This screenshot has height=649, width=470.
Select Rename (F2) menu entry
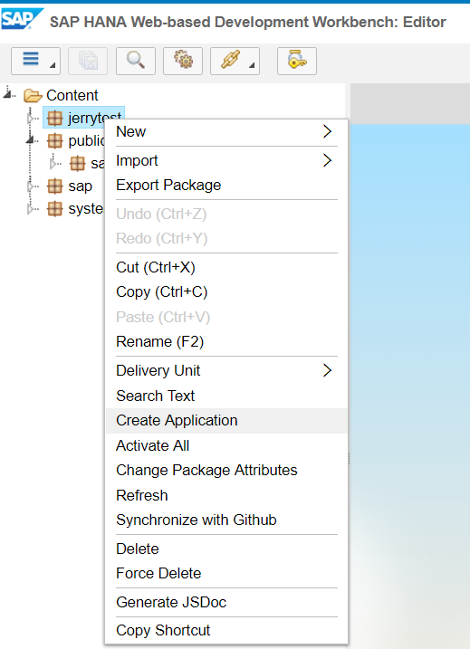(x=226, y=342)
